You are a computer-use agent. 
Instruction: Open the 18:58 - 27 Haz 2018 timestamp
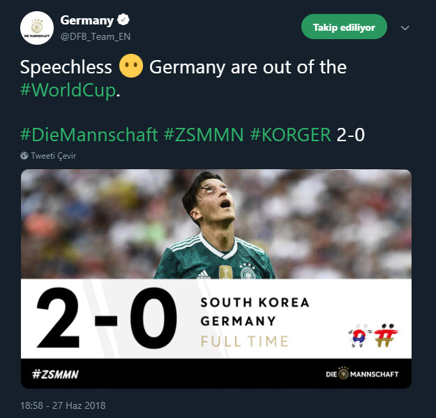point(63,405)
